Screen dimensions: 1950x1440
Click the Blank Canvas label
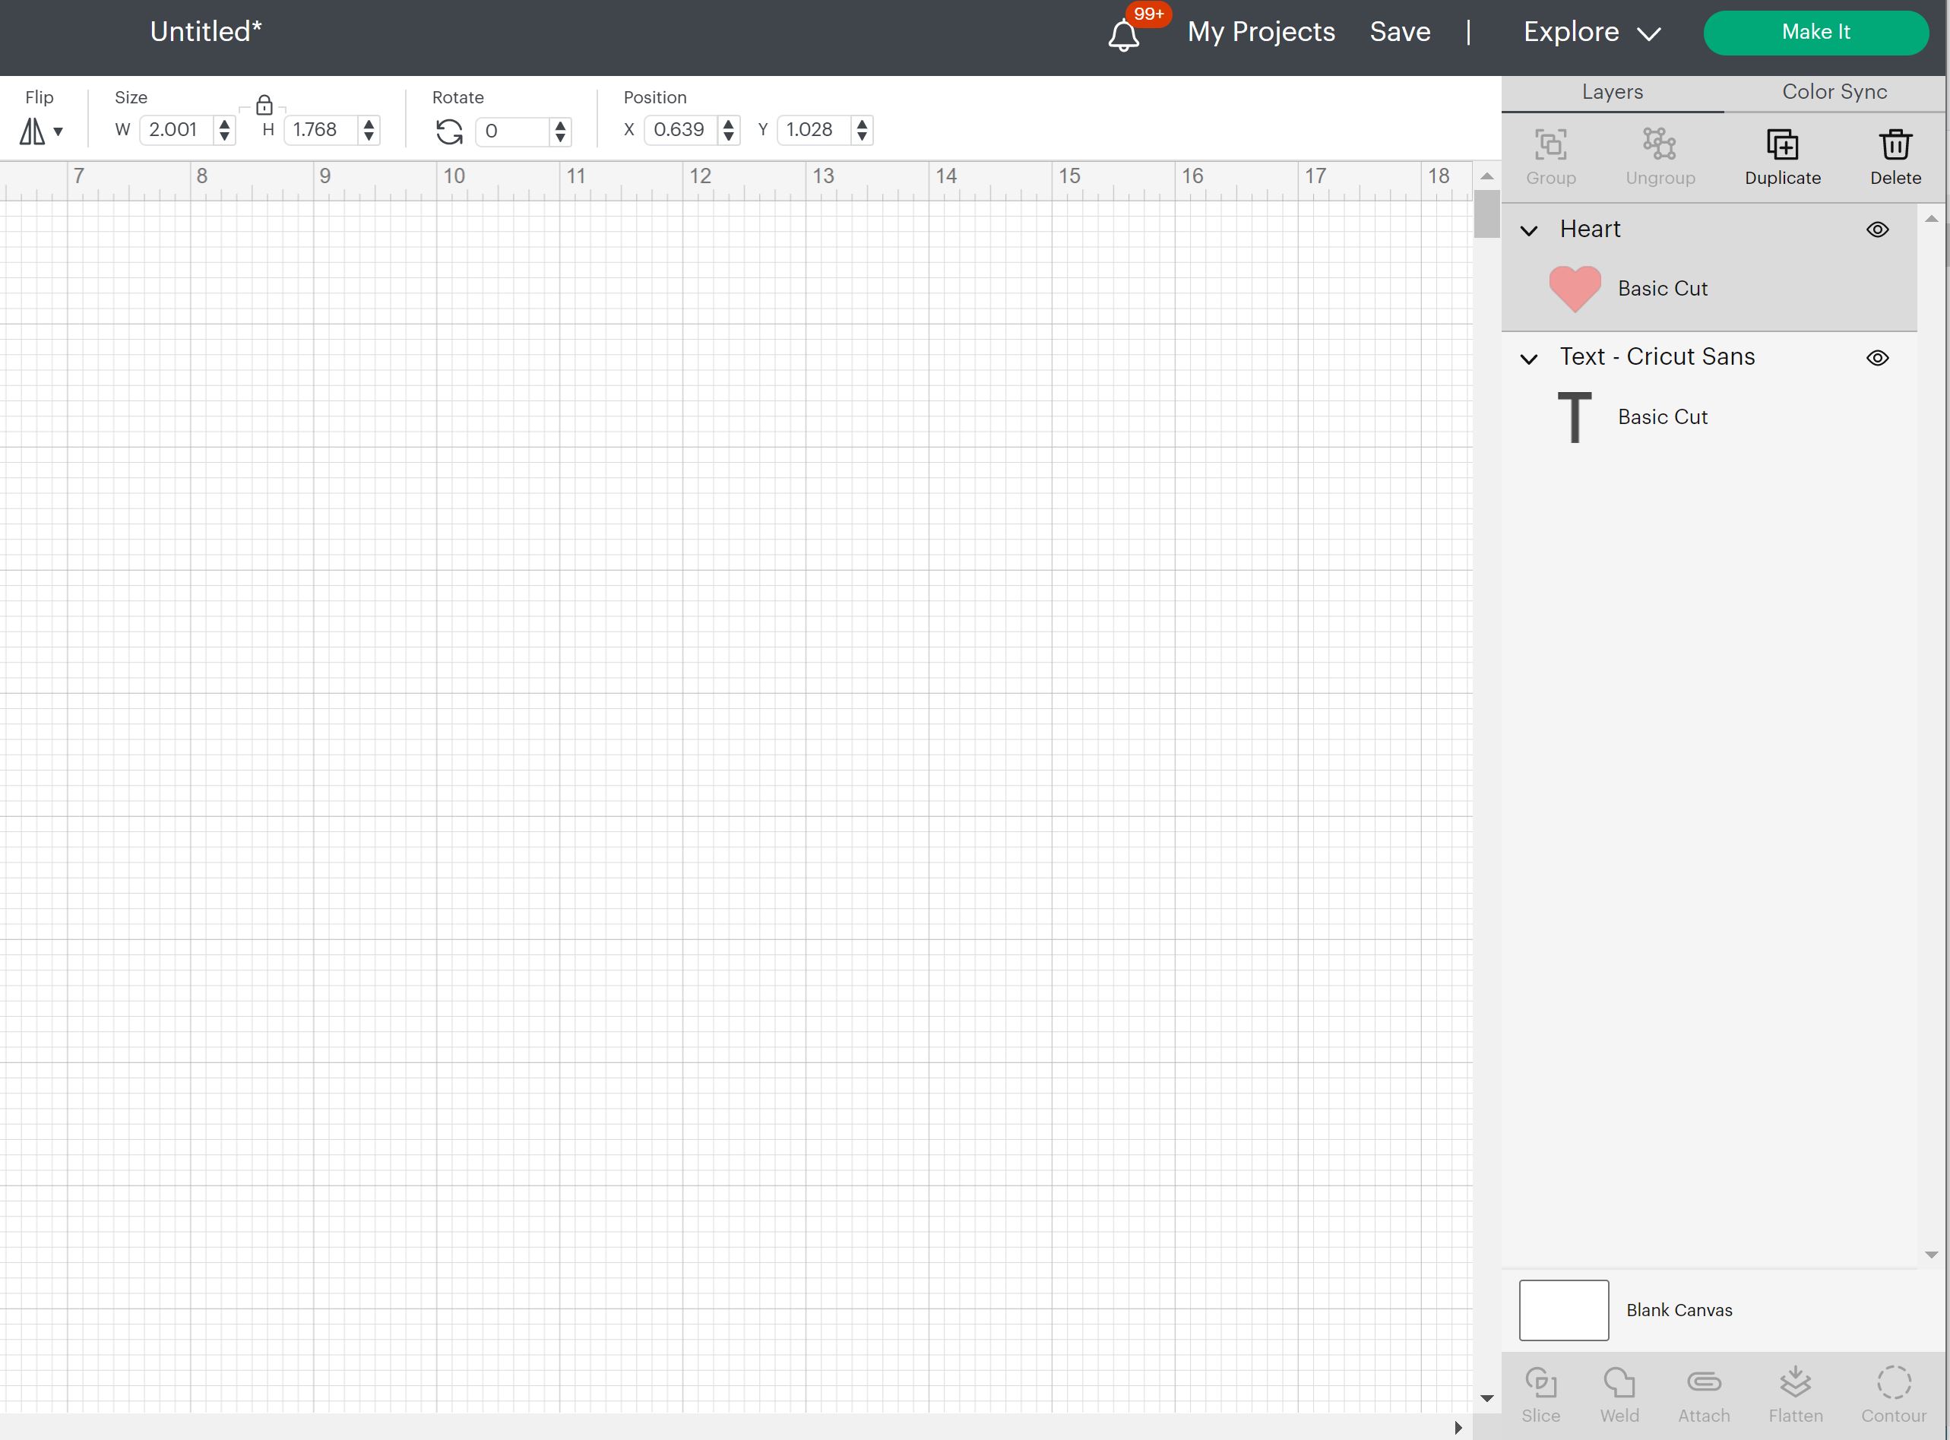(1679, 1310)
